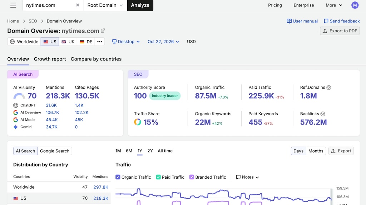
Task: Set time range to 1M
Action: pos(118,151)
